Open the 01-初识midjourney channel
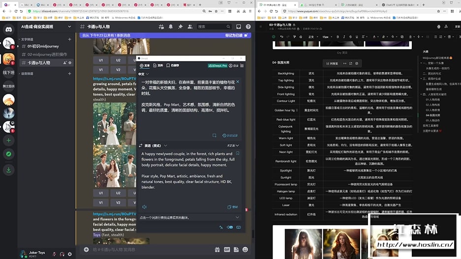461x259 pixels. [x=43, y=46]
